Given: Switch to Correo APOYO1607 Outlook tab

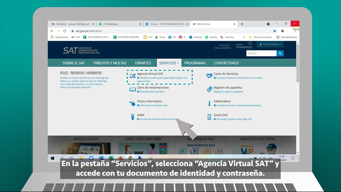Looking at the screenshot, I should [166, 24].
